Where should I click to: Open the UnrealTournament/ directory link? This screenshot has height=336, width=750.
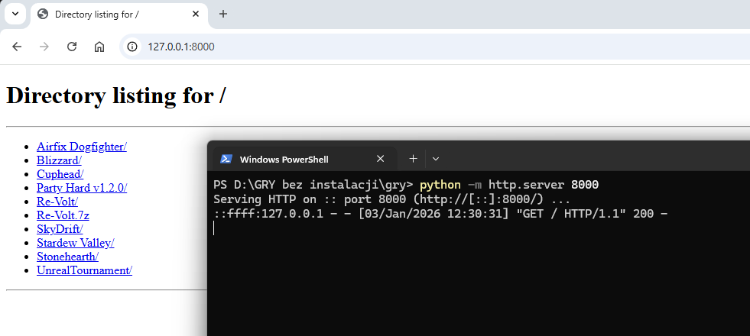click(x=84, y=270)
